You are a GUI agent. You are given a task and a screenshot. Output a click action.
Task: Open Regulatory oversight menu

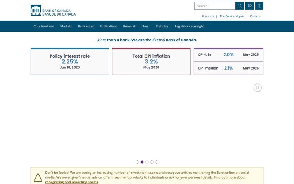189,26
